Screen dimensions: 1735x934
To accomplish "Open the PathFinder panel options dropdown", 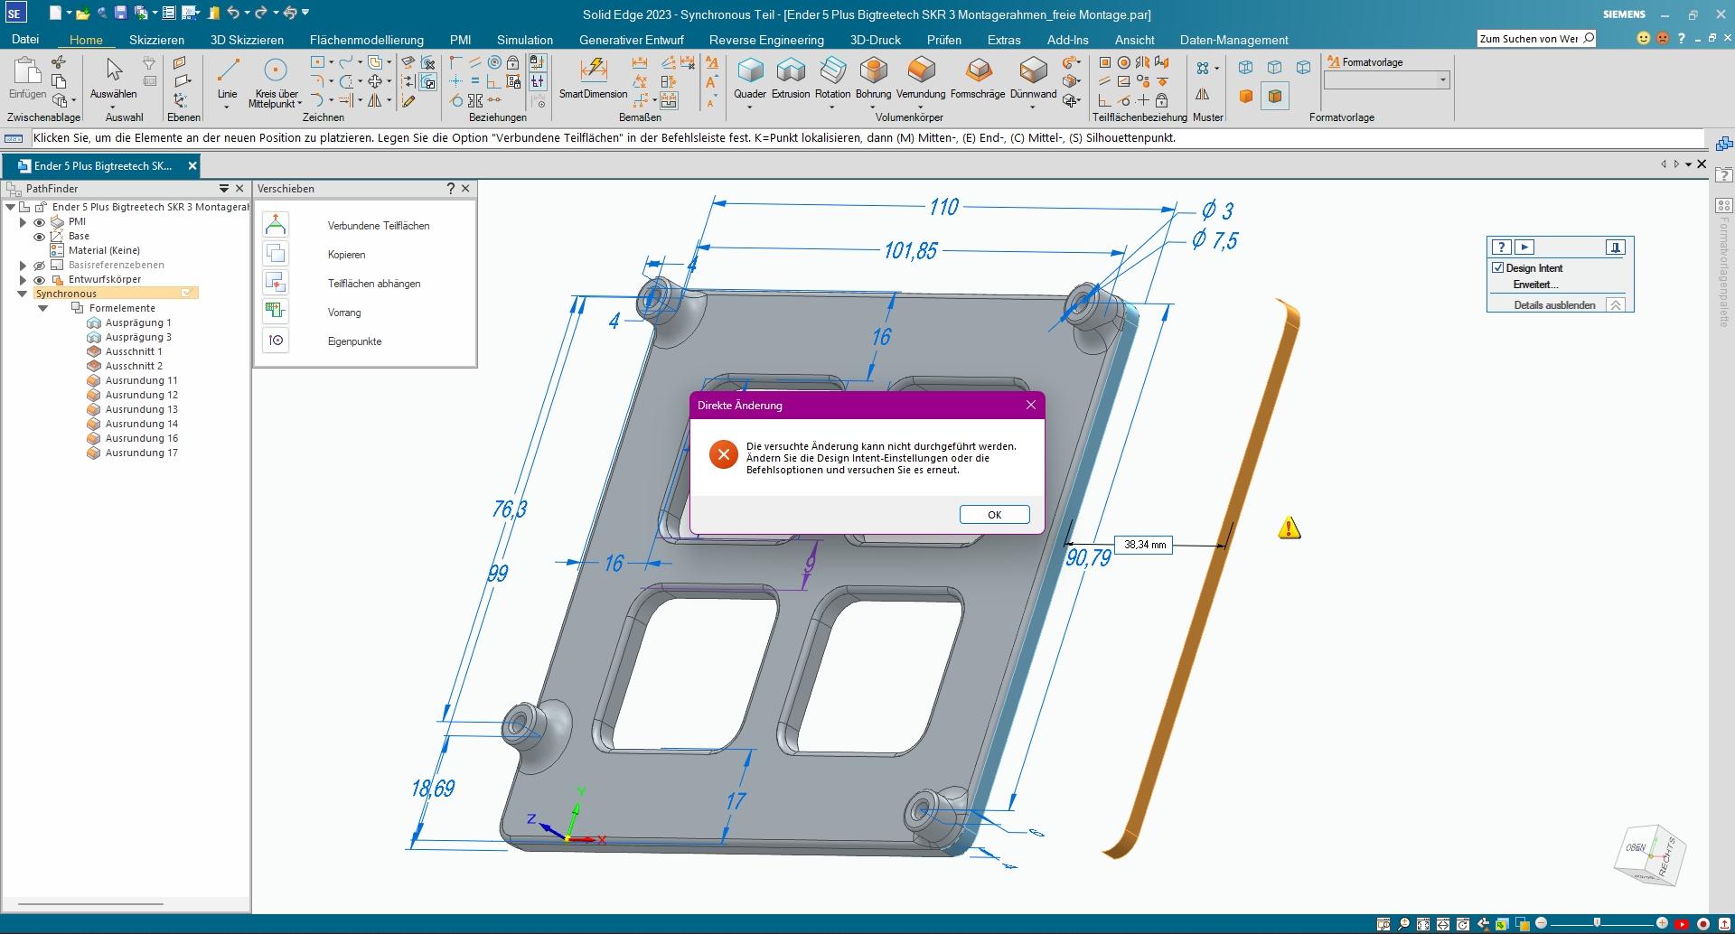I will [224, 189].
